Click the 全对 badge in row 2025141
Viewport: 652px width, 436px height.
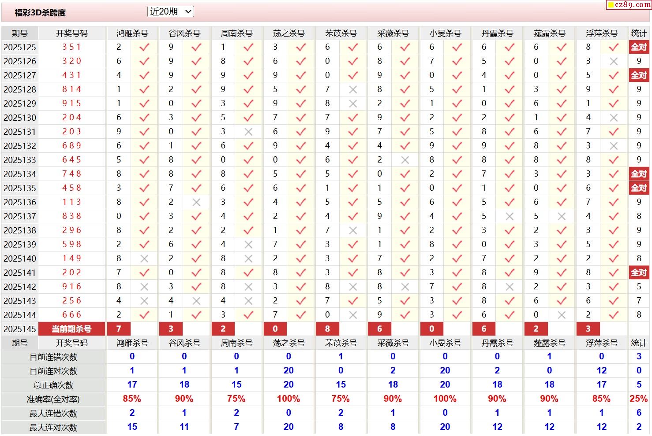[638, 273]
